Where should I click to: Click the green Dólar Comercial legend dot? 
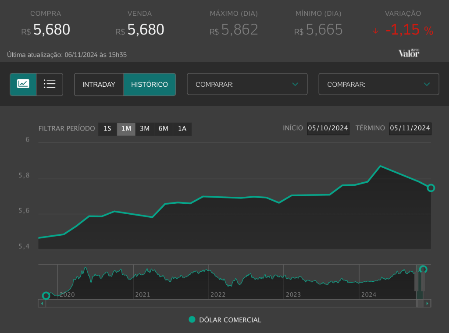click(x=192, y=319)
